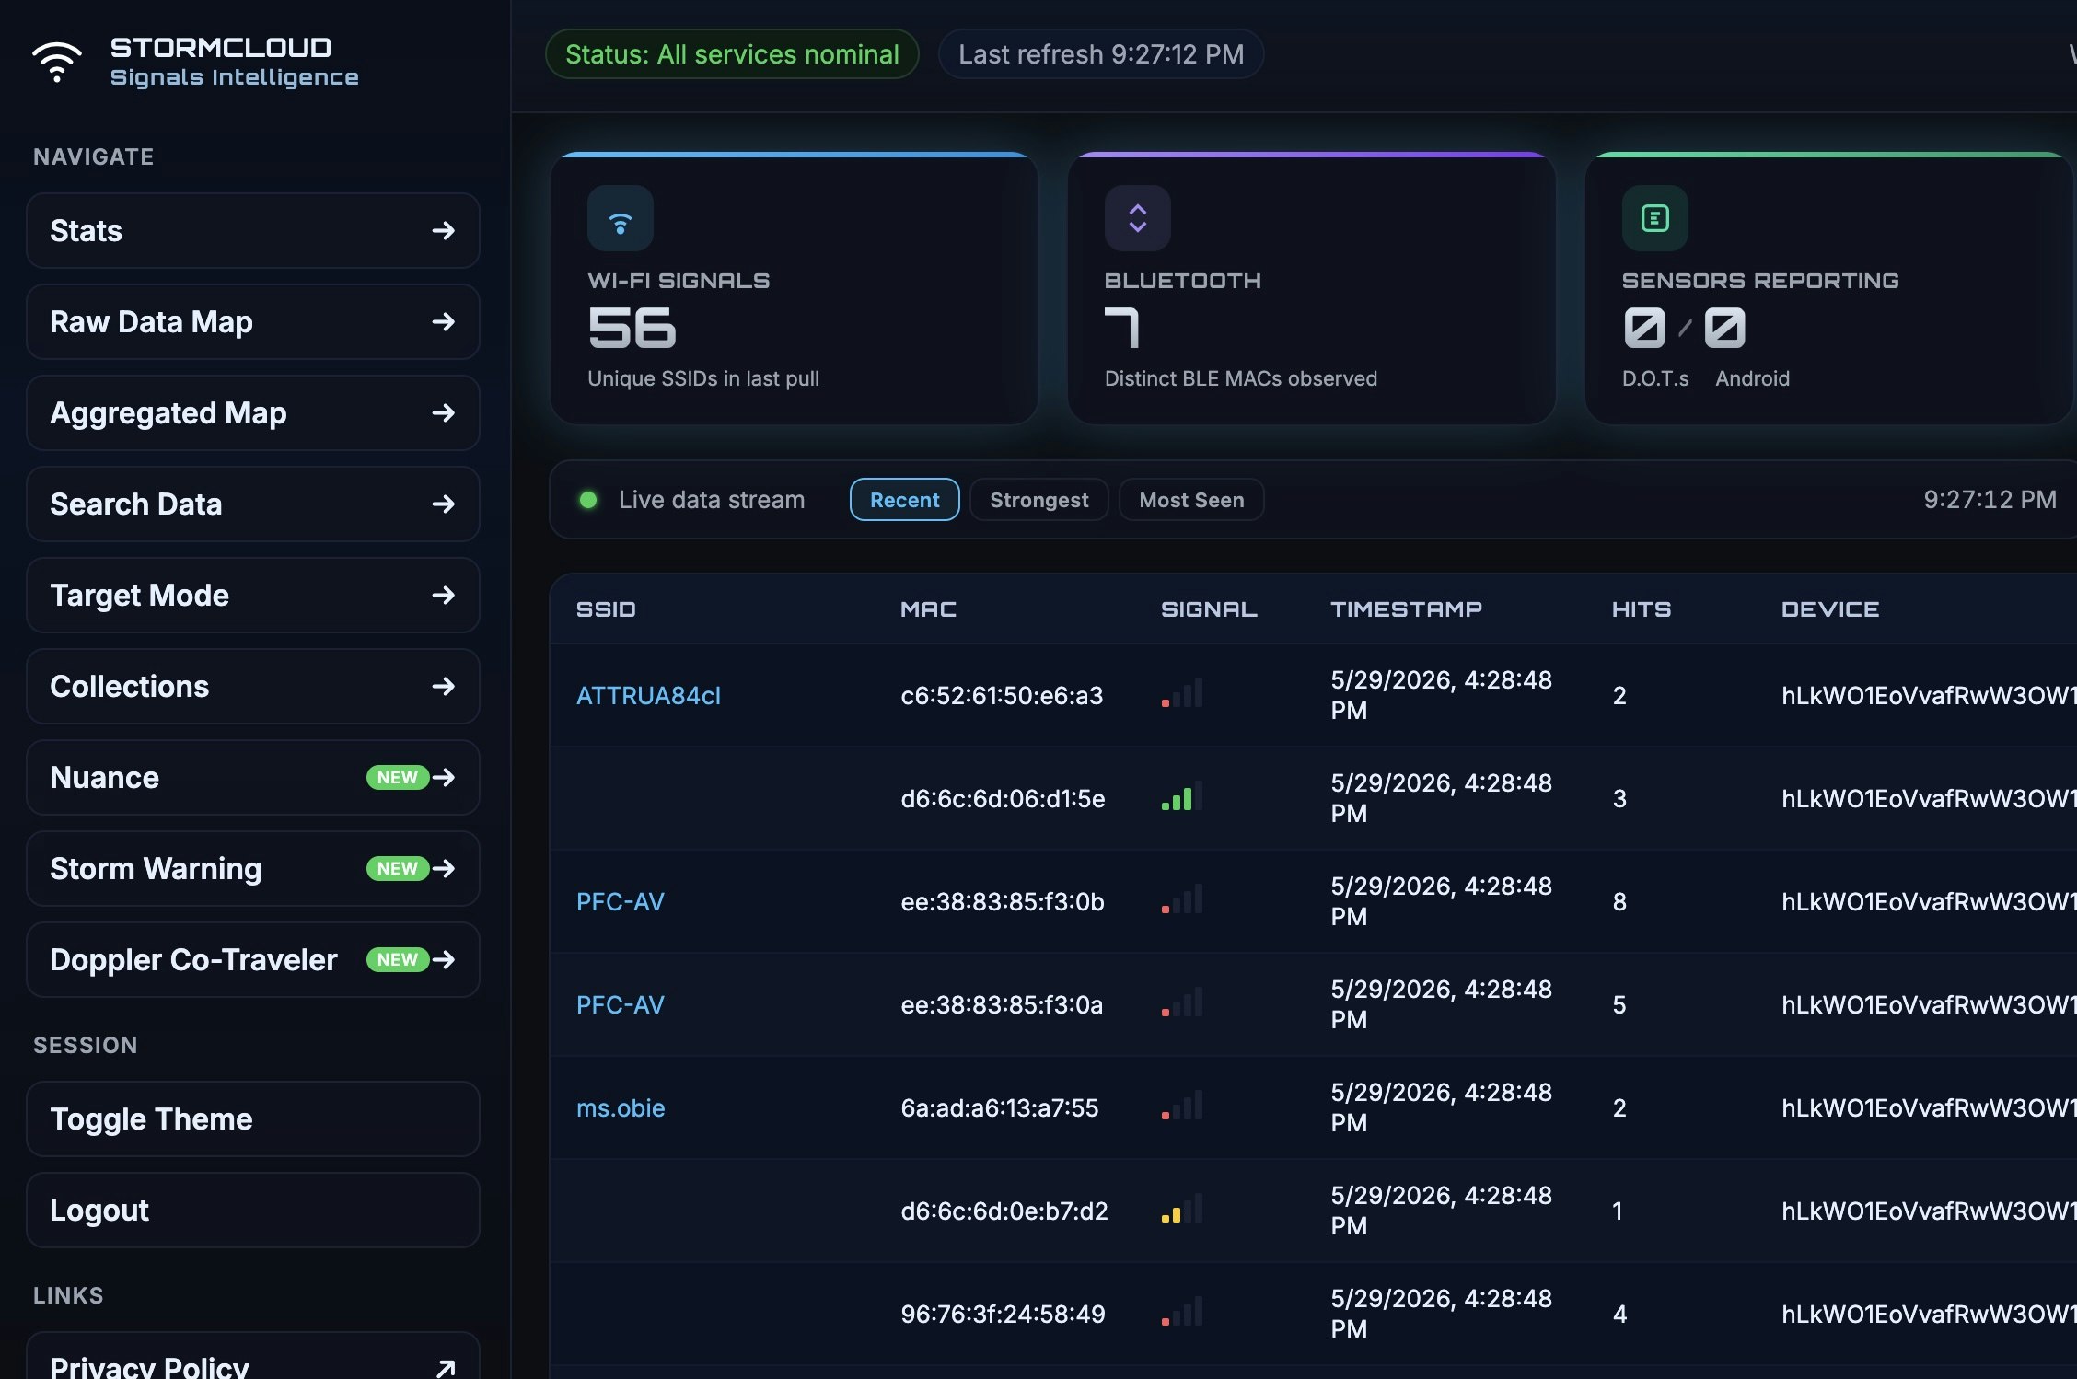The image size is (2077, 1379).
Task: Open the first PFC-AV SSID link
Action: point(621,901)
